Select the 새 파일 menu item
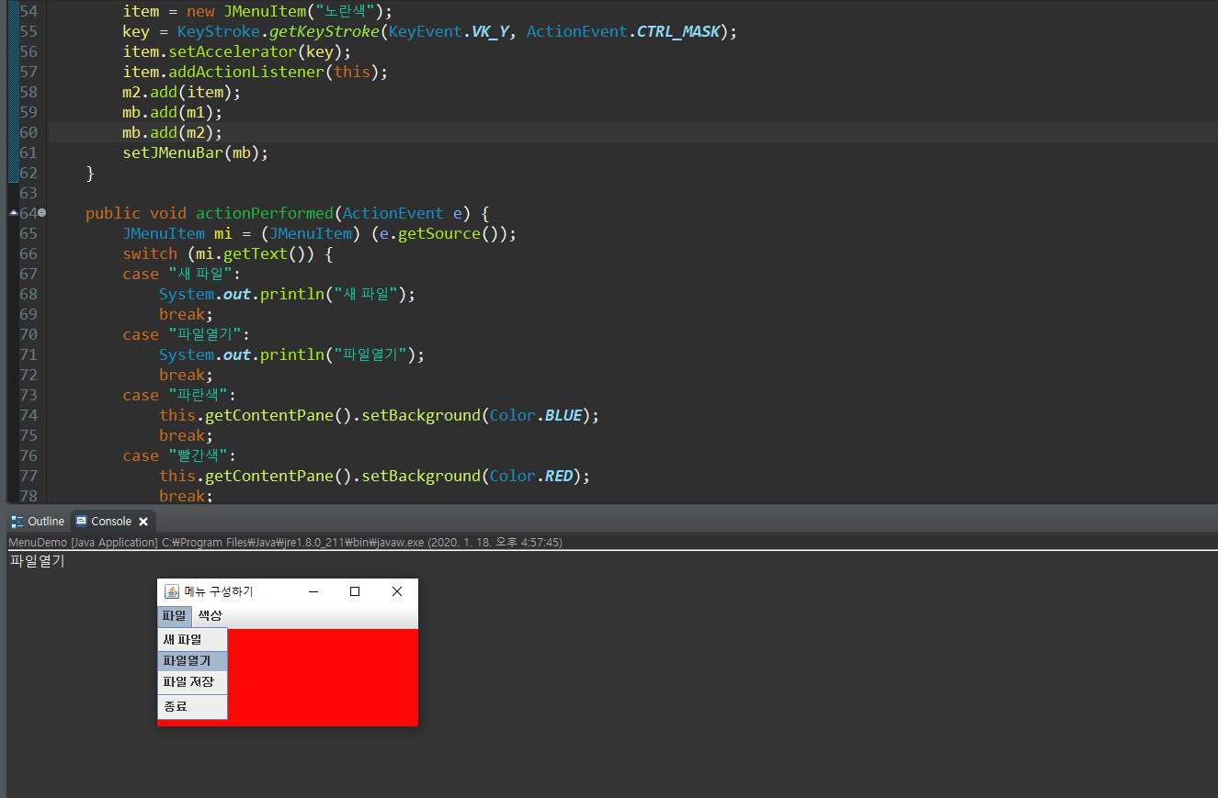1218x798 pixels. pyautogui.click(x=192, y=639)
